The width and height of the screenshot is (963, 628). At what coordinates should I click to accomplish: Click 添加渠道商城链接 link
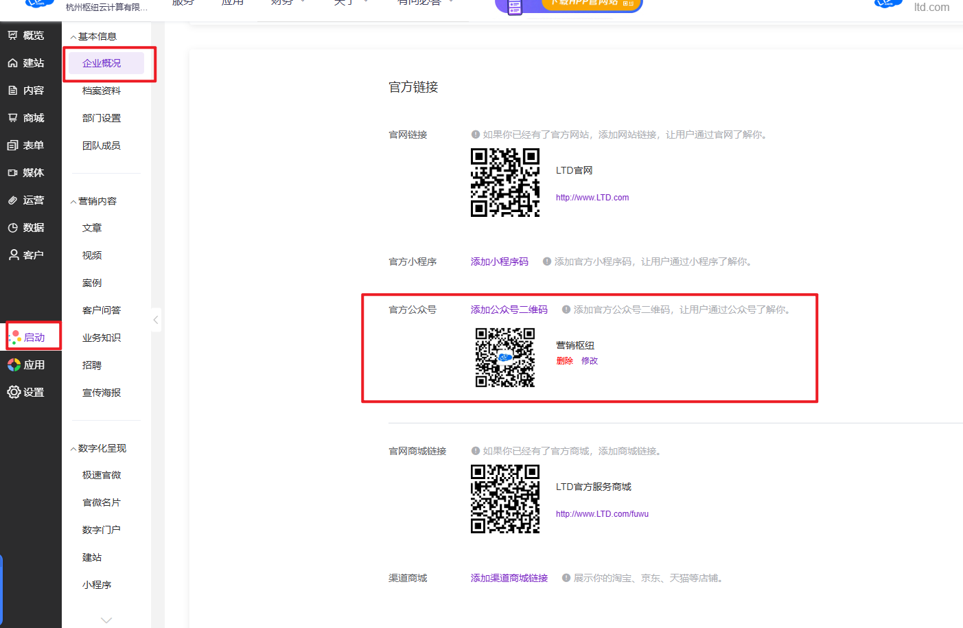[x=509, y=578]
